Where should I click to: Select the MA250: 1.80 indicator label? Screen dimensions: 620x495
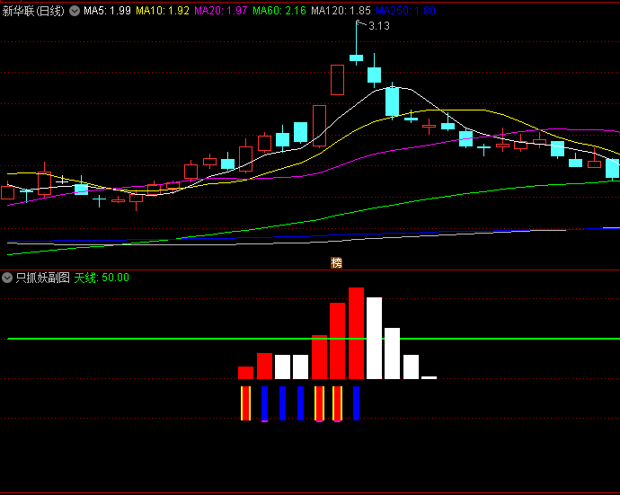click(x=405, y=11)
